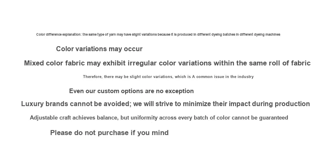The width and height of the screenshot is (316, 164).
Task: Click 'common issue in the industry' text
Action: point(225,77)
